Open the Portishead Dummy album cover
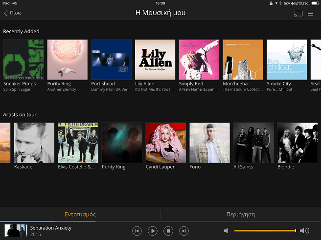Image resolution: width=321 pixels, height=240 pixels. [x=111, y=60]
